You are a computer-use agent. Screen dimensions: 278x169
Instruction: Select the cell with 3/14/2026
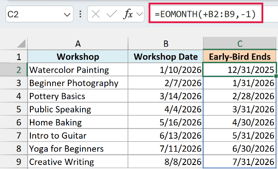point(166,96)
